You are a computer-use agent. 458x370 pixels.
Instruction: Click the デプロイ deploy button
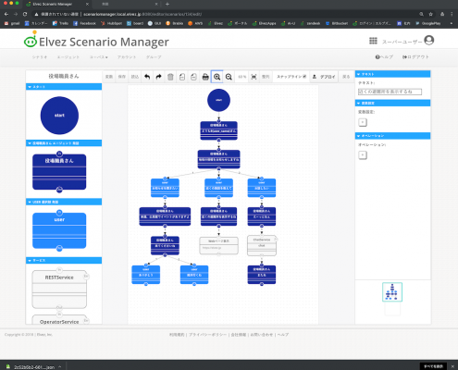coord(324,77)
